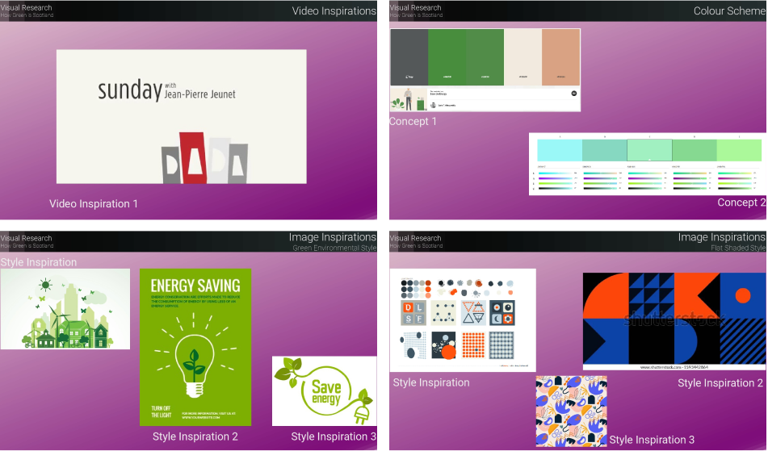The height and width of the screenshot is (451, 768).
Task: Click the triangles tile in pattern sheet
Action: pos(473,313)
